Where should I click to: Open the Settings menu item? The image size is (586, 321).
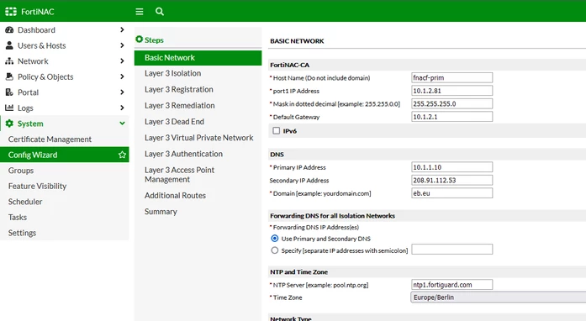tap(22, 233)
